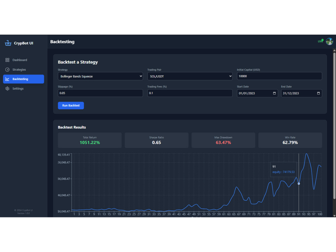Open the End Date calendar picker icon
This screenshot has width=336, height=252.
(x=319, y=93)
